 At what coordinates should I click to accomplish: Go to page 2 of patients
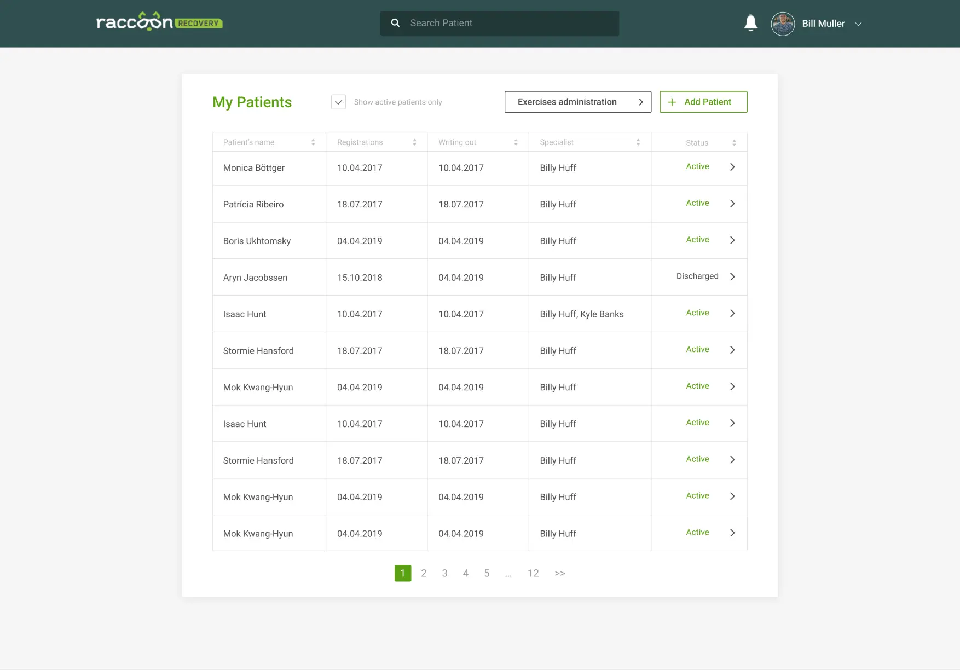(424, 573)
